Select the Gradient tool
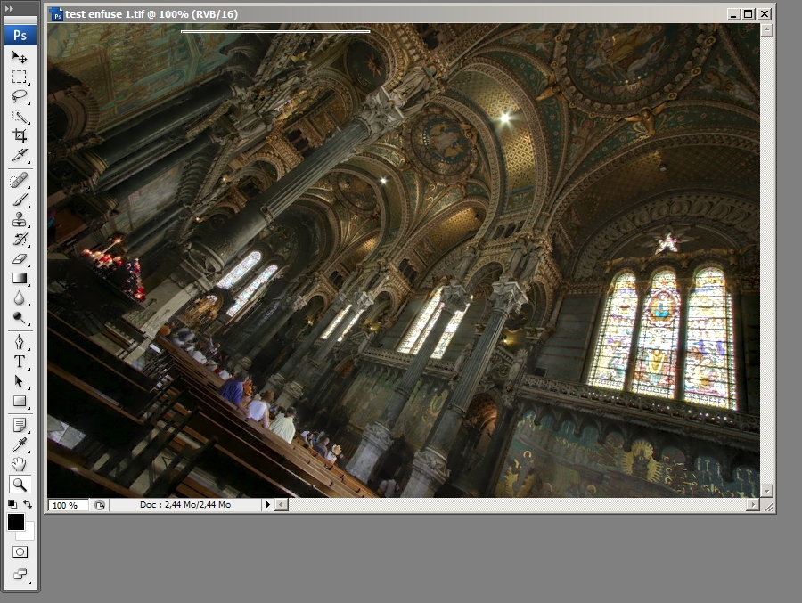The height and width of the screenshot is (603, 802). 20,278
